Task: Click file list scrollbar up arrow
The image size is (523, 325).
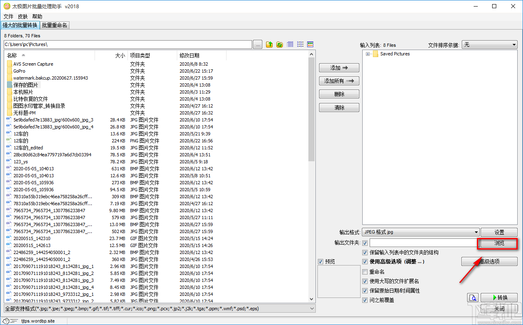Action: [312, 54]
